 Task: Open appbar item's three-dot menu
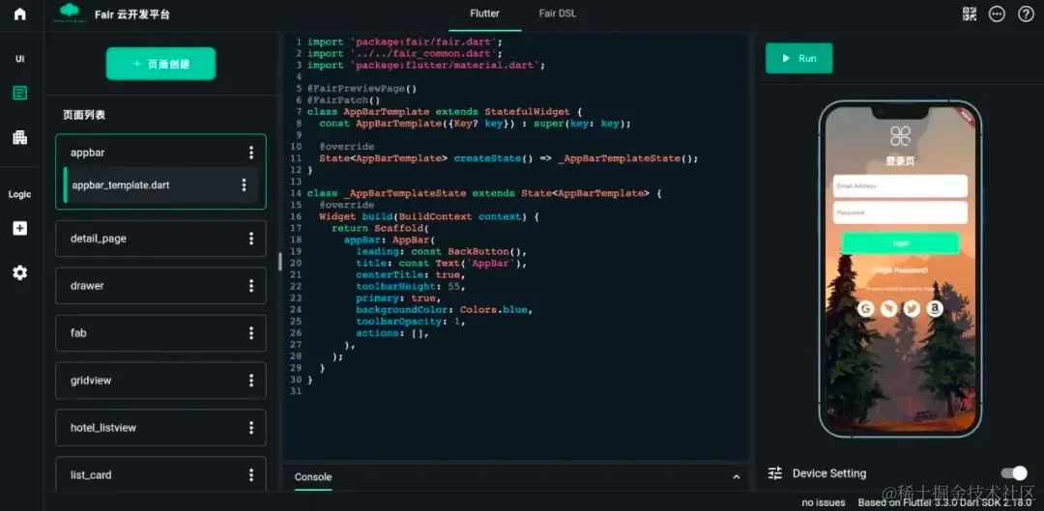point(251,153)
